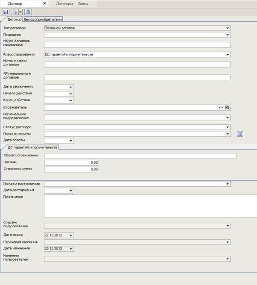257x285 pixels.
Task: Click the ellipsis button in Страхователь field
Action: click(221, 107)
